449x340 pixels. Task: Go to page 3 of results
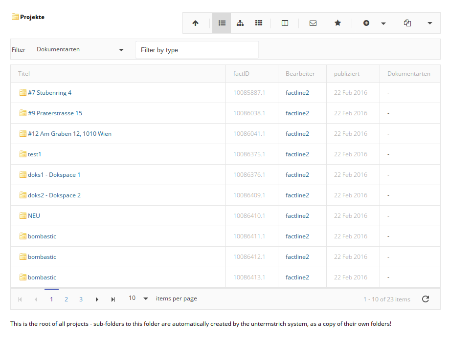pos(81,299)
